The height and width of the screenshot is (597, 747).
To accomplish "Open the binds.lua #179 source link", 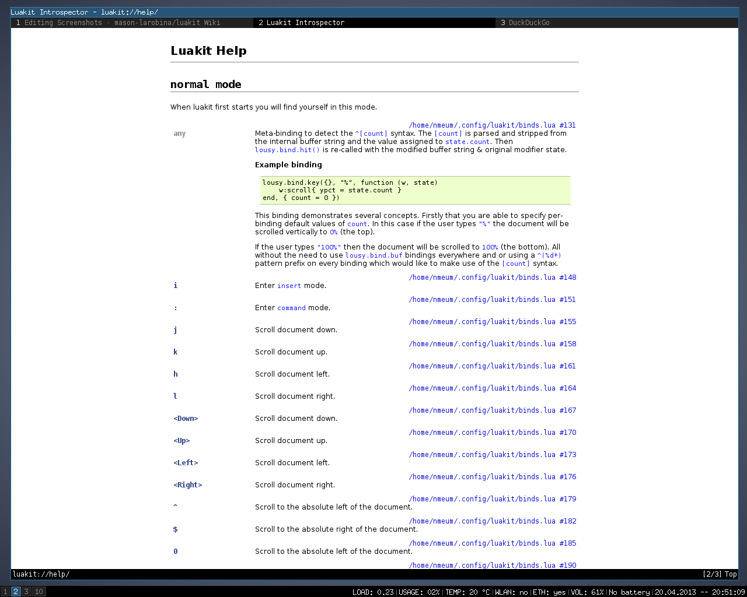I will pos(492,499).
